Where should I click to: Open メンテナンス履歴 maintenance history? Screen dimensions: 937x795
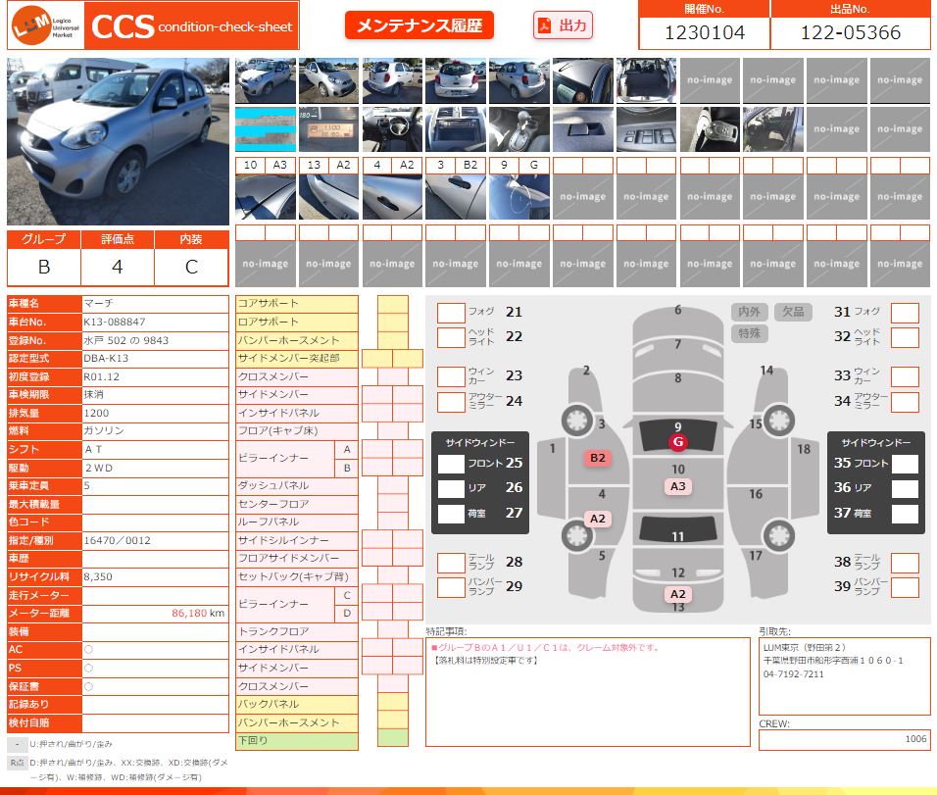point(419,25)
